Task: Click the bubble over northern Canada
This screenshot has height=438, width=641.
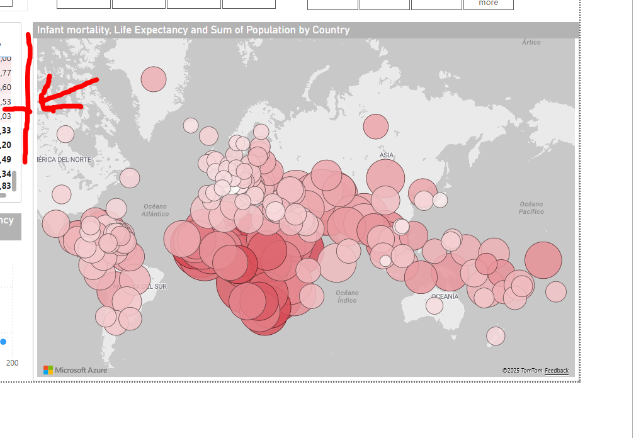Action: pos(65,134)
